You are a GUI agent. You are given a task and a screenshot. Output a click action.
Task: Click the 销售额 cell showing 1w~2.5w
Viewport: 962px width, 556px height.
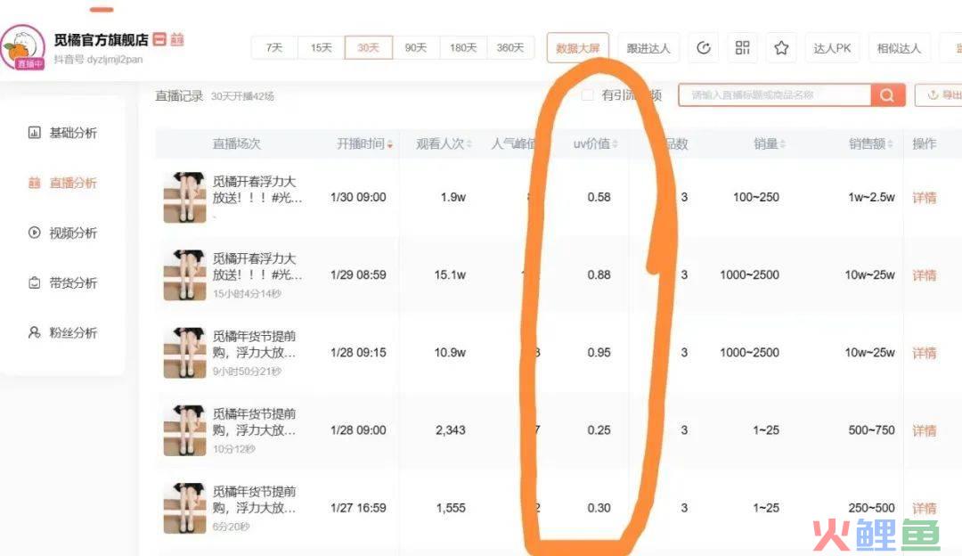pyautogui.click(x=871, y=198)
